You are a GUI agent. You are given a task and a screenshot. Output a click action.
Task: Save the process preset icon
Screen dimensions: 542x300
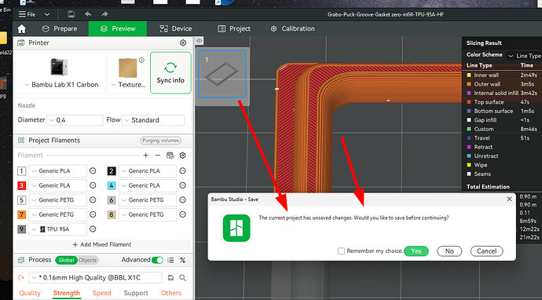tap(170, 277)
